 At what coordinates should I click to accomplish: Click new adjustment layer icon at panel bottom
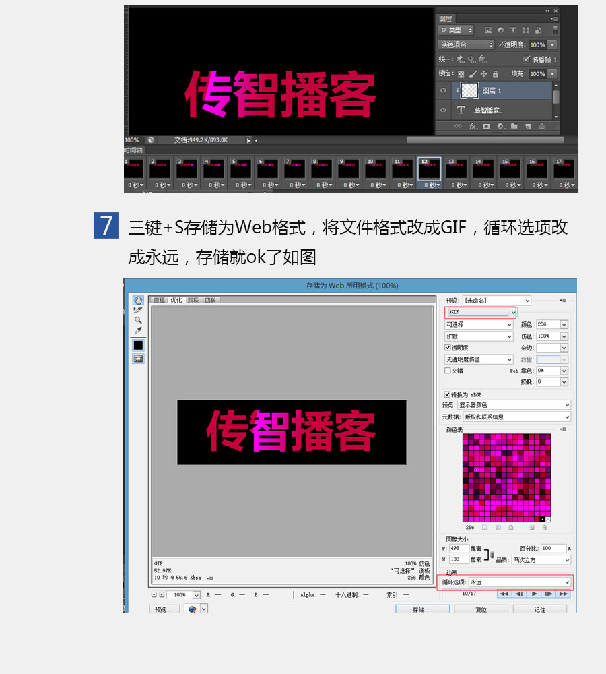point(501,127)
